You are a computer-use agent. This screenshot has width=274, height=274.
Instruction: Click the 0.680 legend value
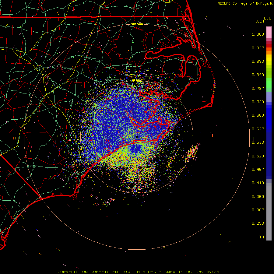pos(258,115)
